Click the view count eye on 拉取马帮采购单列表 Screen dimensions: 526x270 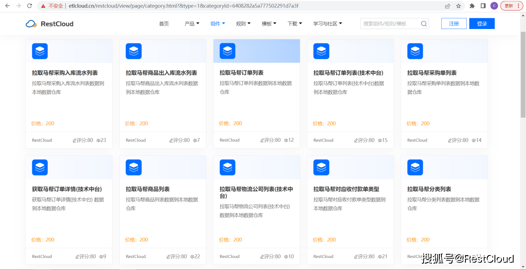[x=474, y=140]
